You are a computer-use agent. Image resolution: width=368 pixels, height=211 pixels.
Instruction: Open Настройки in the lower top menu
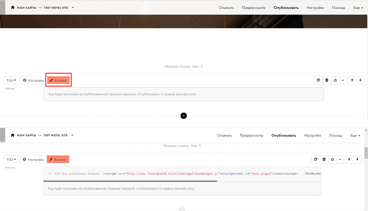(313, 135)
